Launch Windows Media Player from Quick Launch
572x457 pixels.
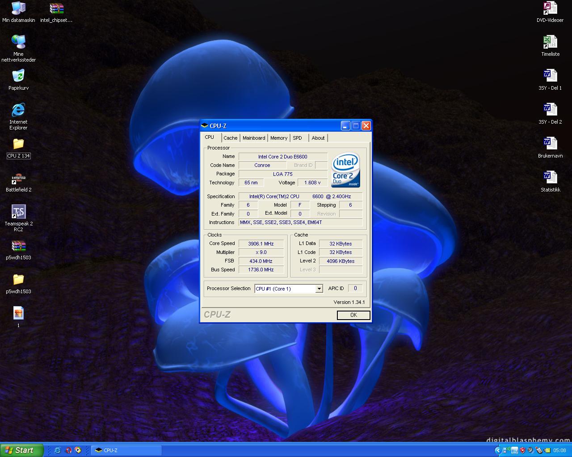point(78,450)
